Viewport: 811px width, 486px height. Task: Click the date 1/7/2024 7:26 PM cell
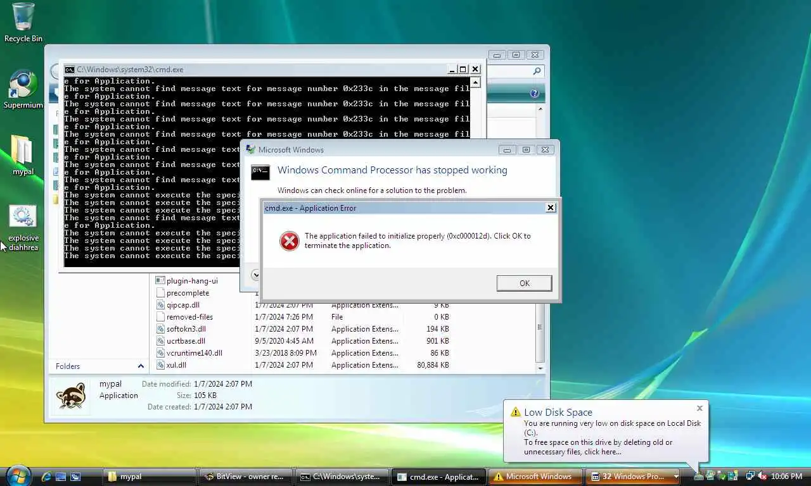click(x=284, y=317)
